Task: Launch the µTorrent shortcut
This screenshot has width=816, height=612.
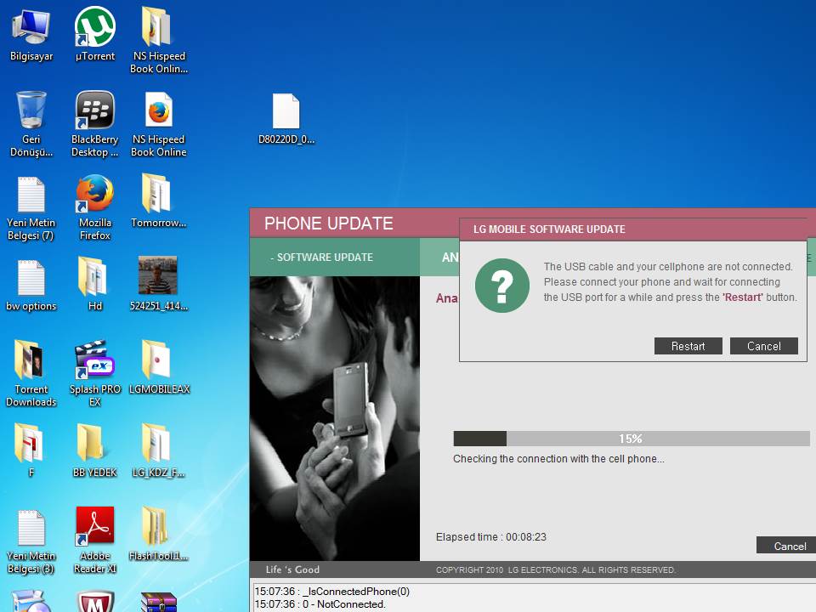Action: [x=94, y=34]
